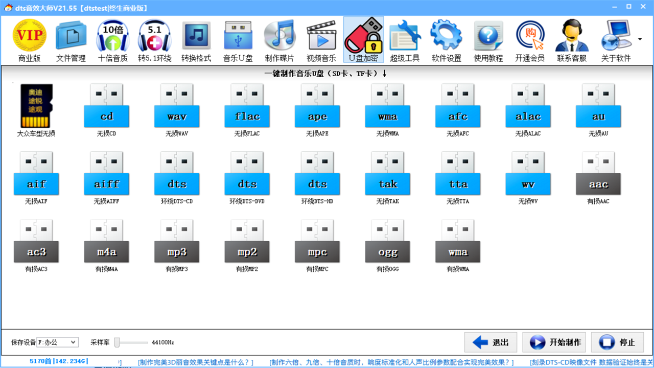
Task: Select the 大众车型无损 SD card option
Action: pos(36,110)
